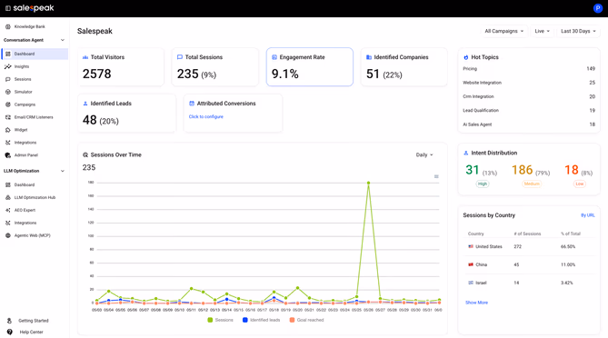This screenshot has height=338, width=608.
Task: Click the Engagement Rate icon
Action: (274, 57)
